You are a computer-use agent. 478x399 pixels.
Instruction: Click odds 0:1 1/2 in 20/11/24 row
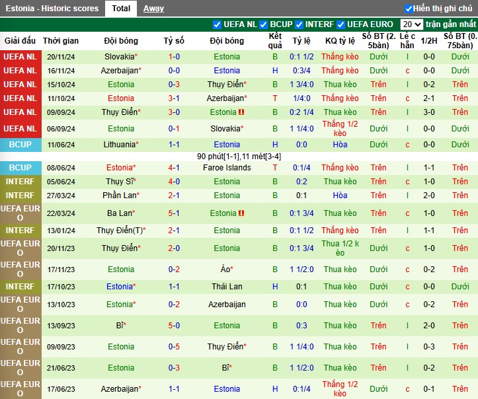[x=301, y=57]
